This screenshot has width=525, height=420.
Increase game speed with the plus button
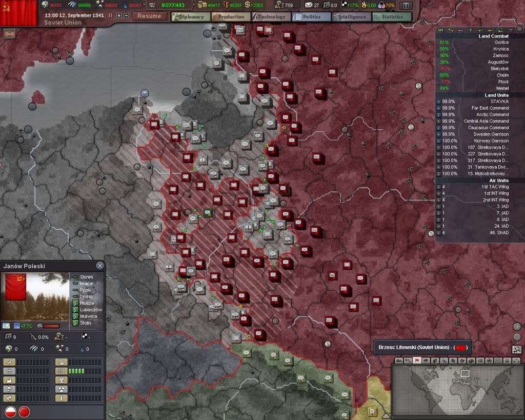pyautogui.click(x=119, y=16)
